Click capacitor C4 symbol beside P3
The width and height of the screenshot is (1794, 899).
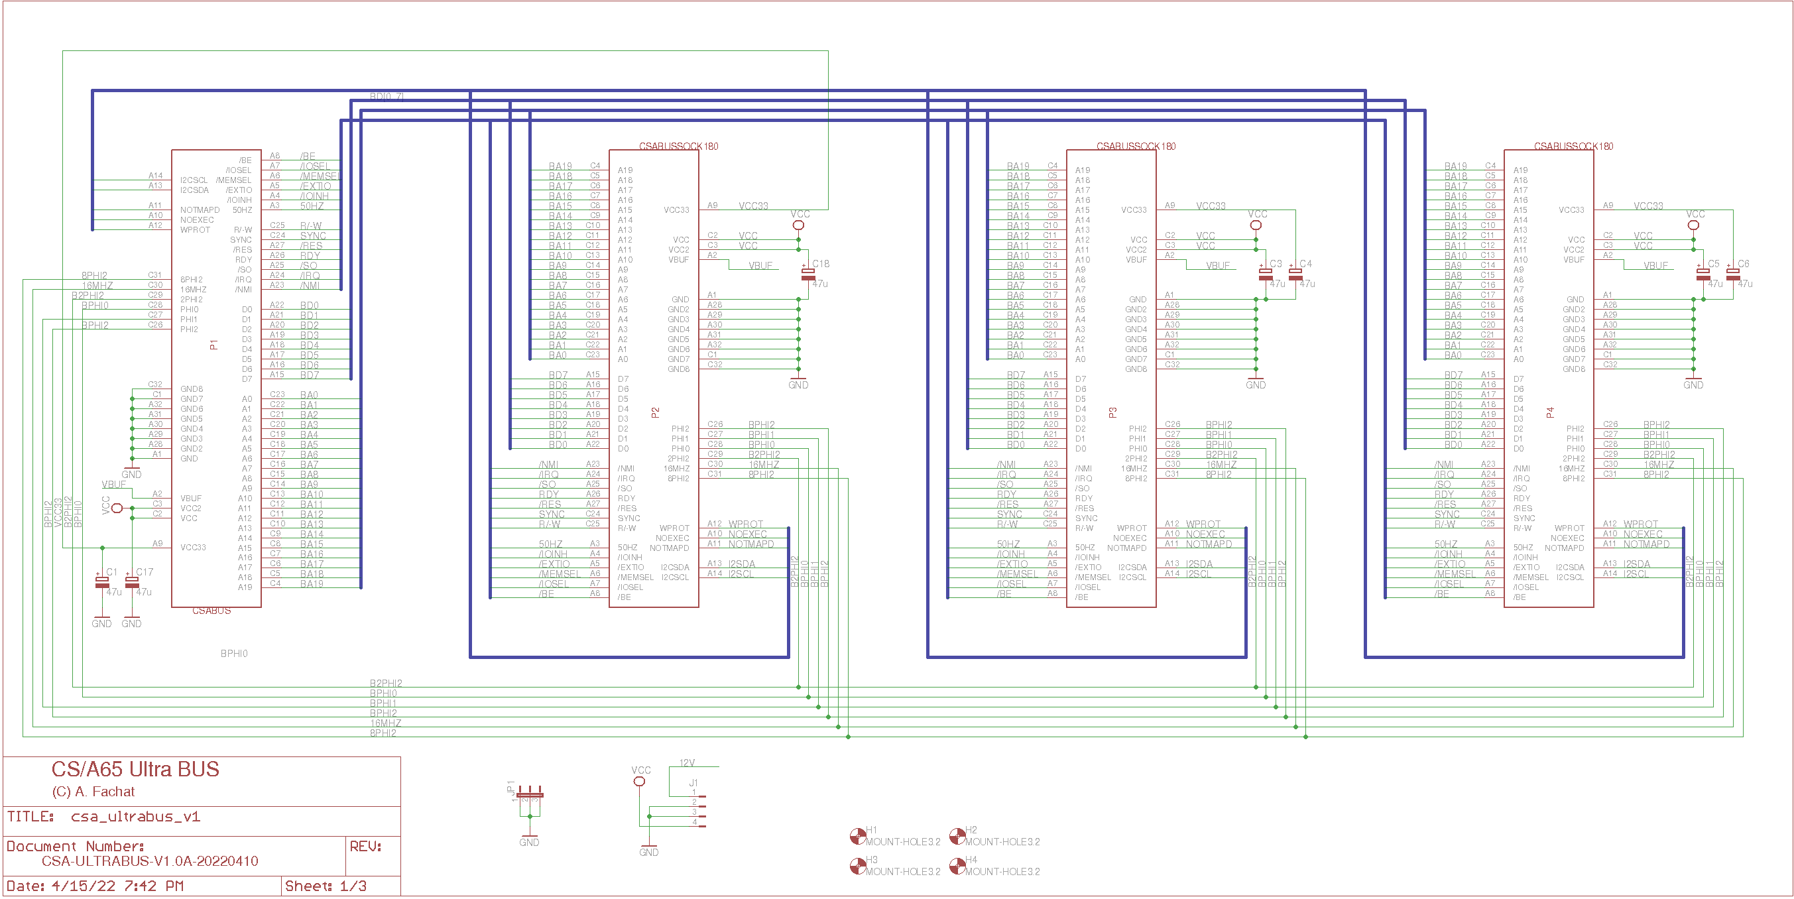point(1295,274)
